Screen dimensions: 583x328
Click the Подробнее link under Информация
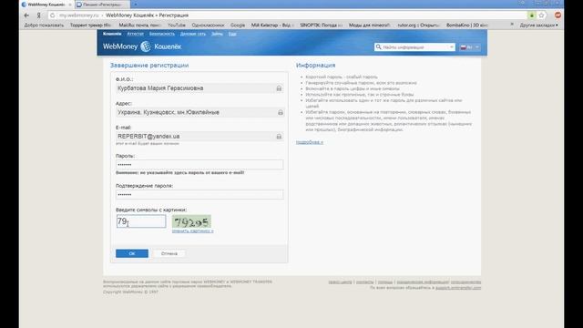(310, 142)
